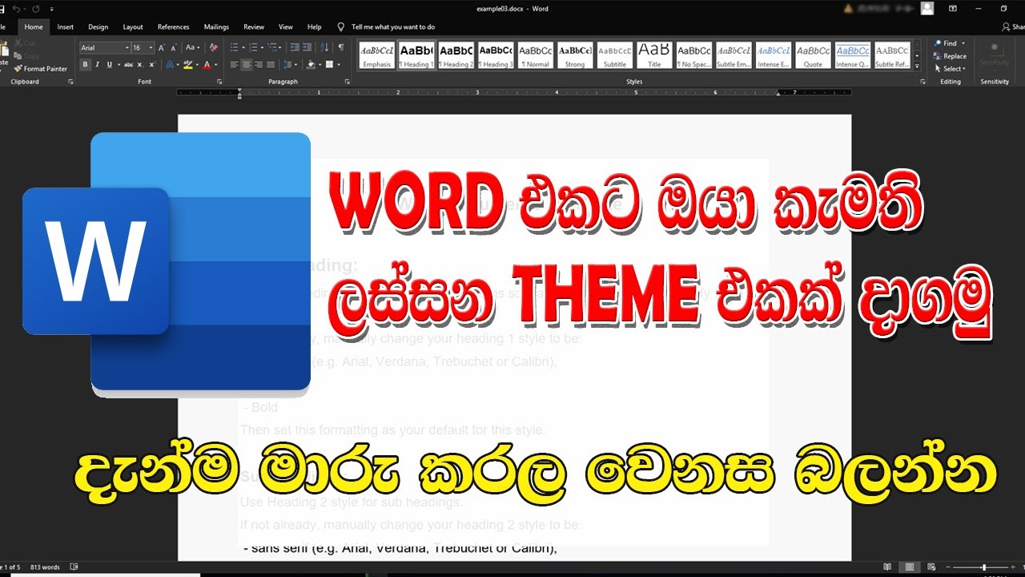The image size is (1025, 577).
Task: Open the Layout tab
Action: tap(133, 26)
